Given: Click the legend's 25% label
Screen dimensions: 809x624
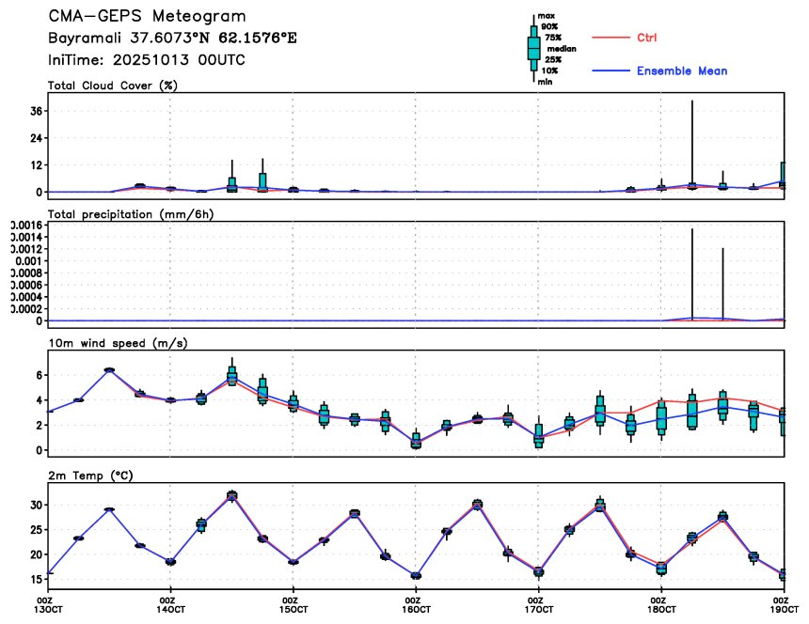Looking at the screenshot, I should coord(552,60).
